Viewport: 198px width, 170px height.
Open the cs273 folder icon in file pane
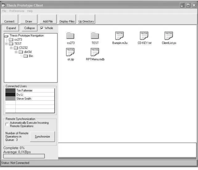coord(70,36)
